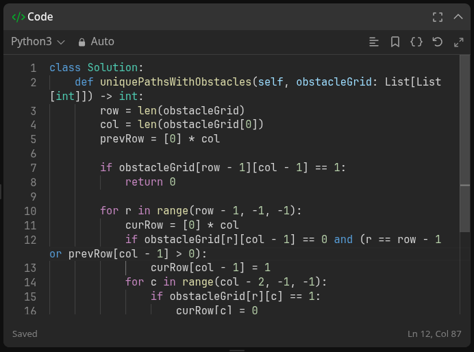Click the fullscreen icon in Code header
This screenshot has width=474, height=352.
(x=438, y=17)
